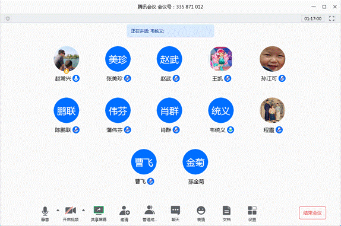Toggle microphone icon beside 赵常兴
Image resolution: width=341 pixels, height=226 pixels.
coord(76,78)
